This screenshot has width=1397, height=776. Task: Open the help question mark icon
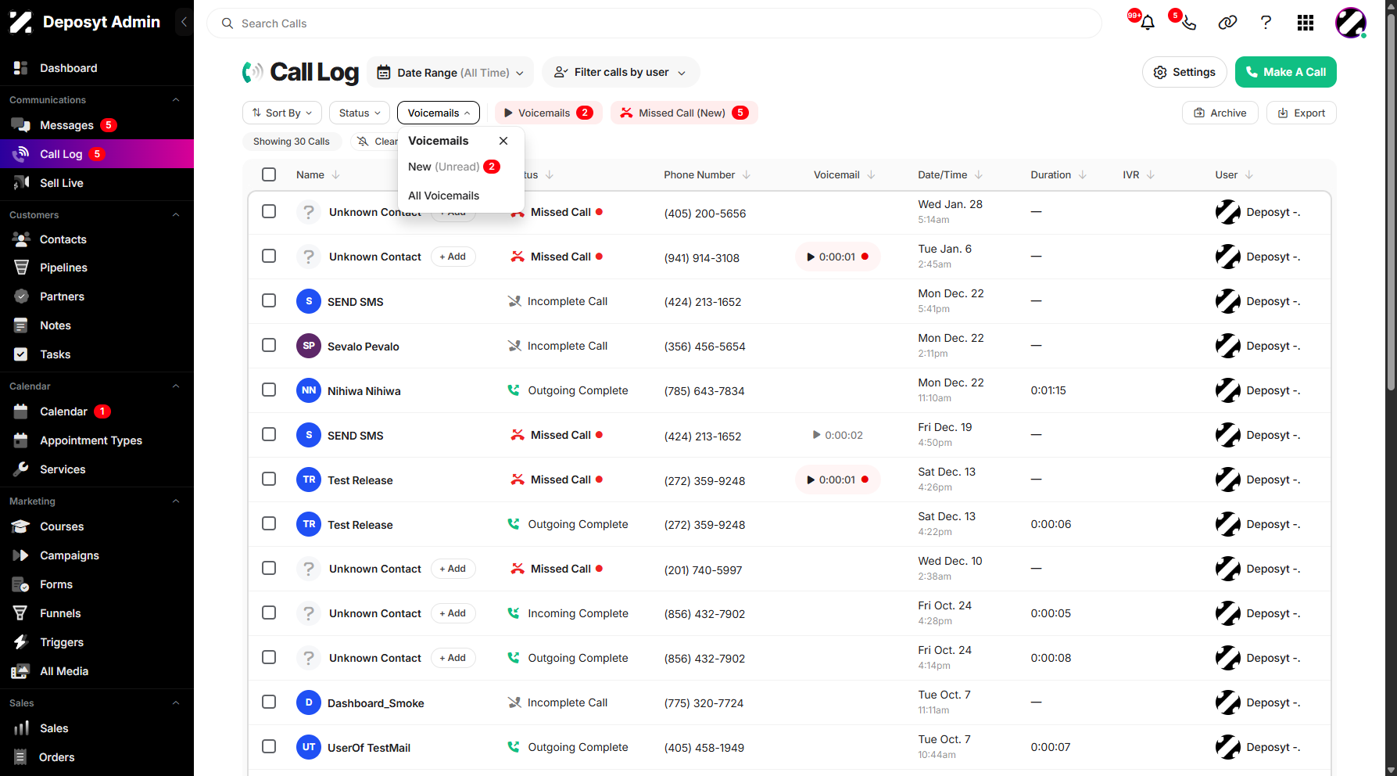pyautogui.click(x=1266, y=23)
